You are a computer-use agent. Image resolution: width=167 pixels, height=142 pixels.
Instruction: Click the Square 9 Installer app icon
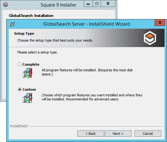tap(6, 5)
